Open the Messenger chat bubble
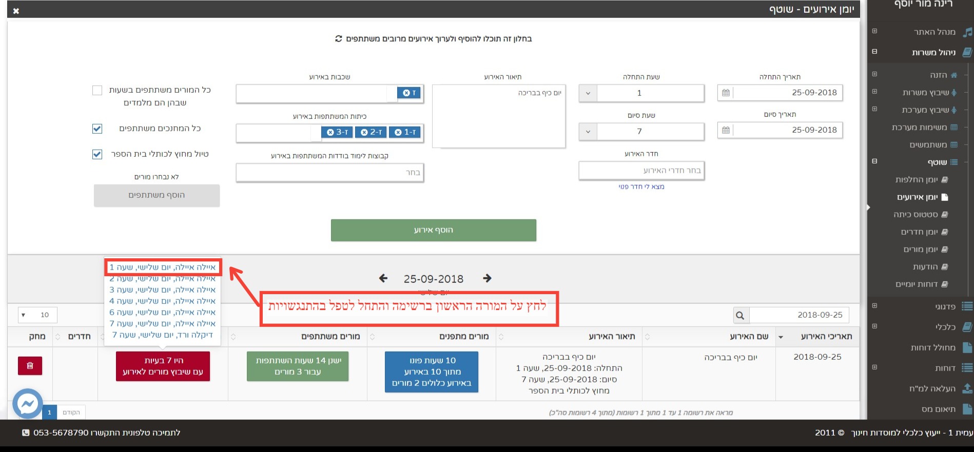Viewport: 974px width, 452px height. 27,404
